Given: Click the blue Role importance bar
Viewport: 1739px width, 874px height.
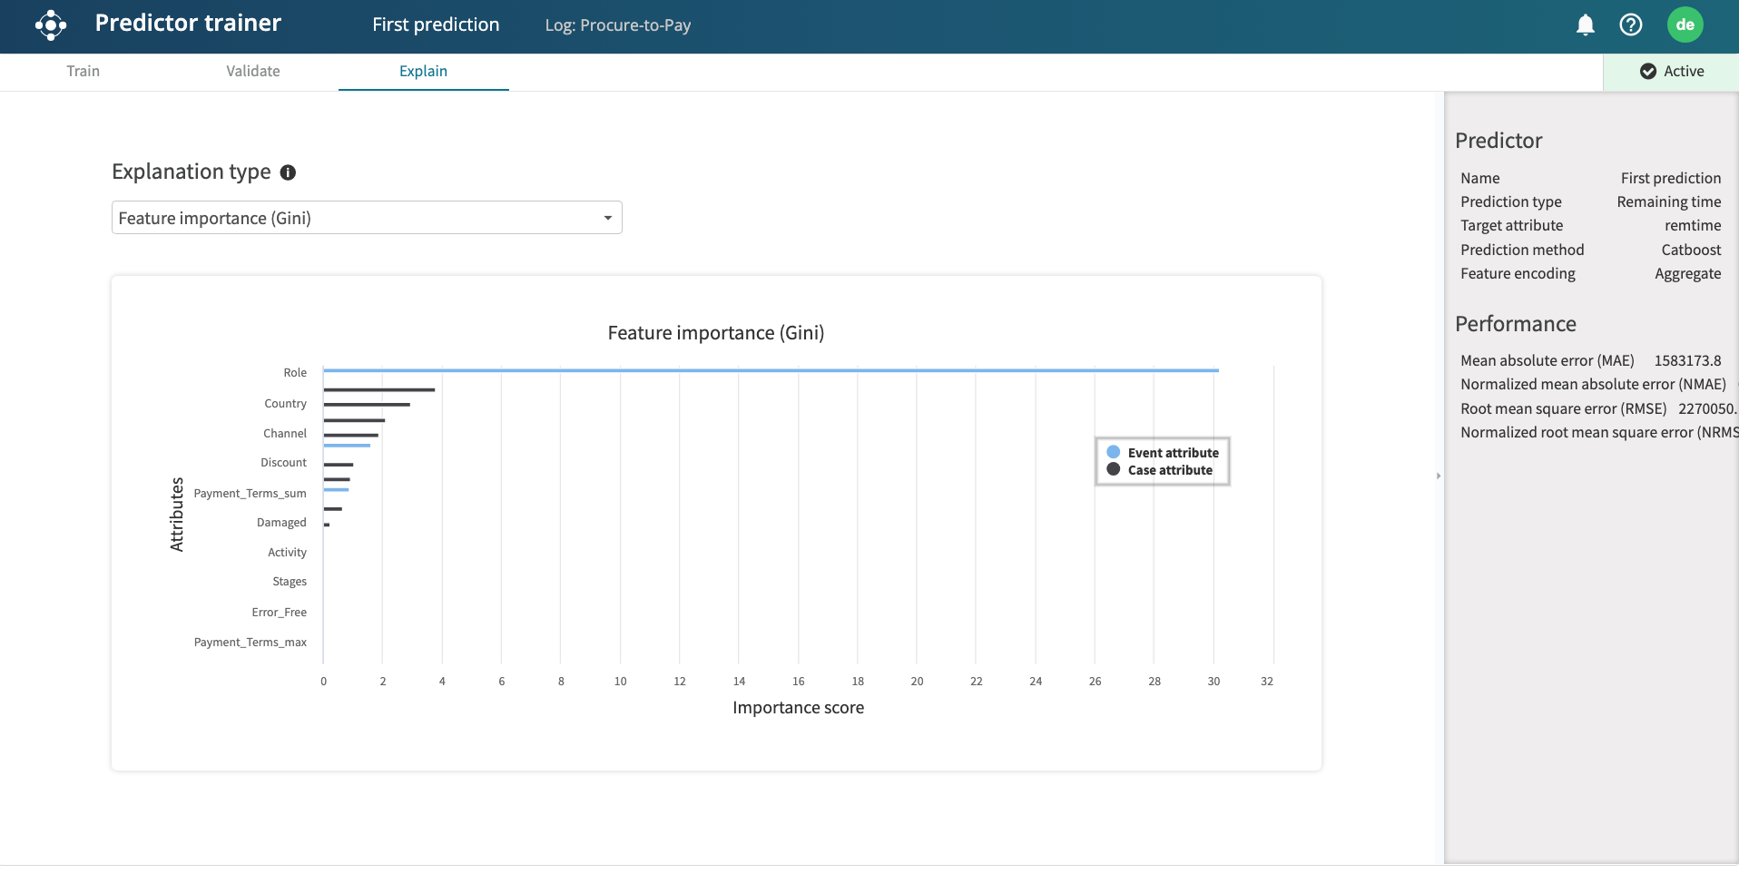Looking at the screenshot, I should pyautogui.click(x=770, y=370).
